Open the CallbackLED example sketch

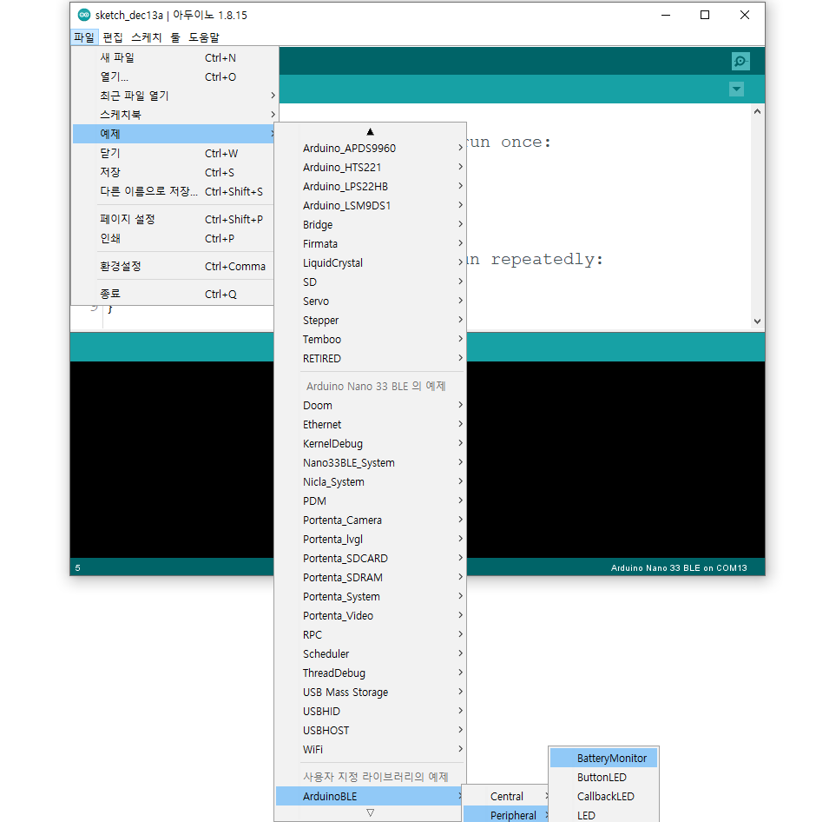click(603, 796)
